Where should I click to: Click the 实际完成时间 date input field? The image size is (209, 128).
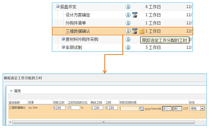coord(129,109)
